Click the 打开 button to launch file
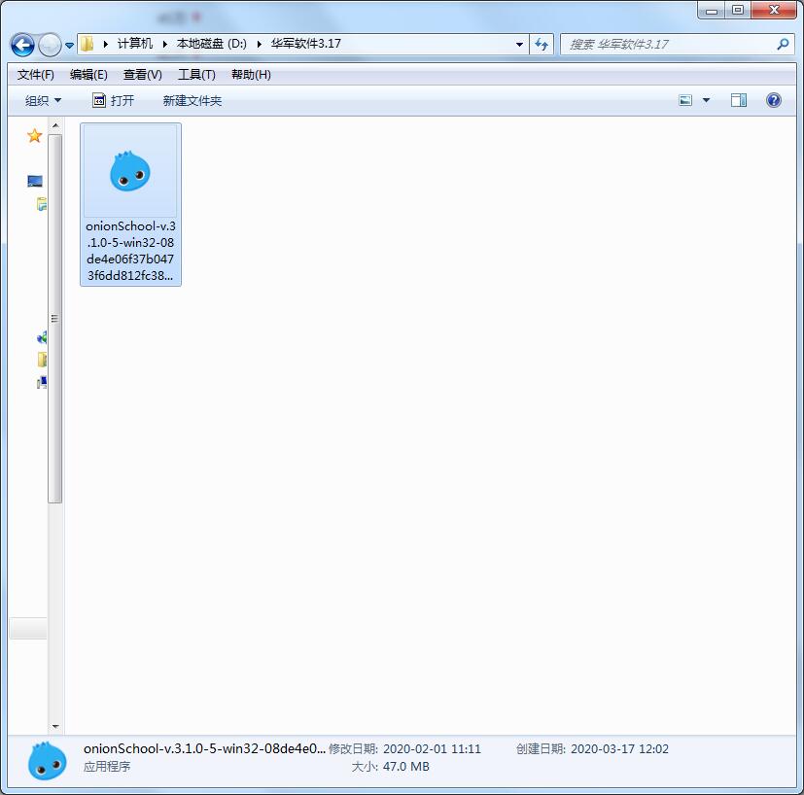Viewport: 804px width, 795px height. tap(115, 99)
